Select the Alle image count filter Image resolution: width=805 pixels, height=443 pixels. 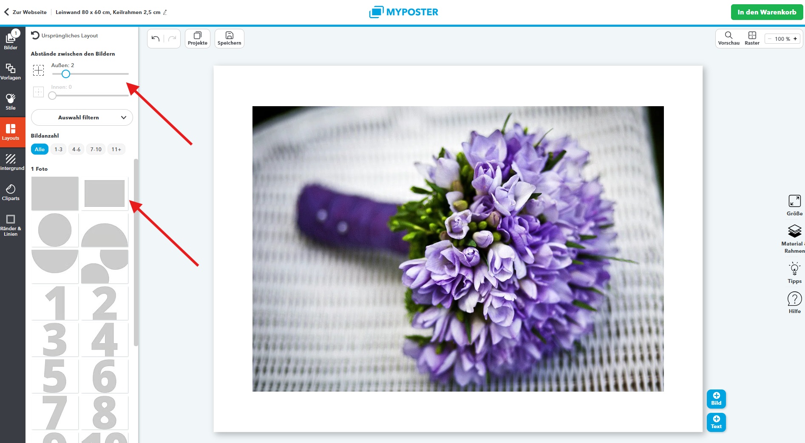[x=40, y=150]
